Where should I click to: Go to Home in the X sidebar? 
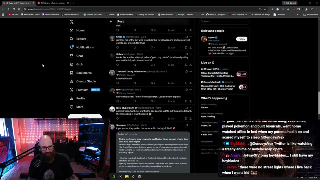click(x=77, y=30)
